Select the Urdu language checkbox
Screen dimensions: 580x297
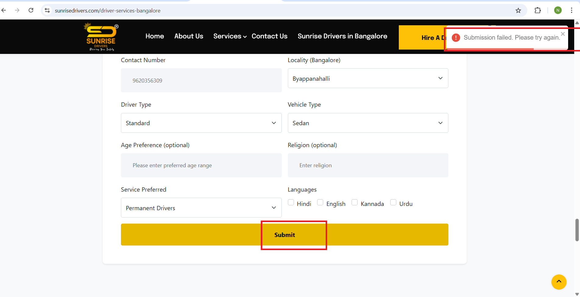[x=393, y=203]
